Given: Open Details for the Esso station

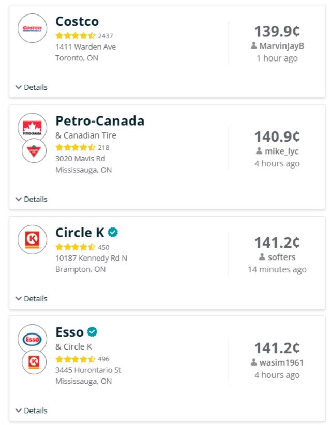Looking at the screenshot, I should pyautogui.click(x=32, y=411).
